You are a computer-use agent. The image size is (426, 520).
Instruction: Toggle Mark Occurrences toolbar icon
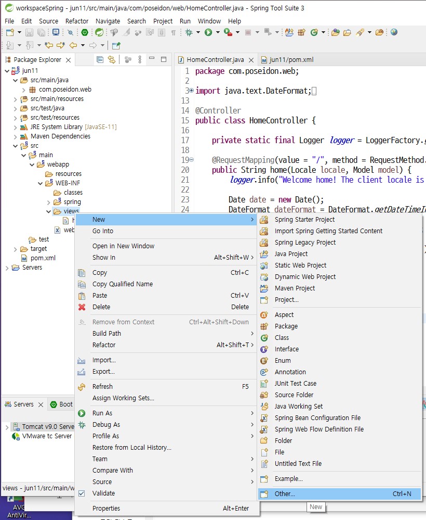pos(126,32)
